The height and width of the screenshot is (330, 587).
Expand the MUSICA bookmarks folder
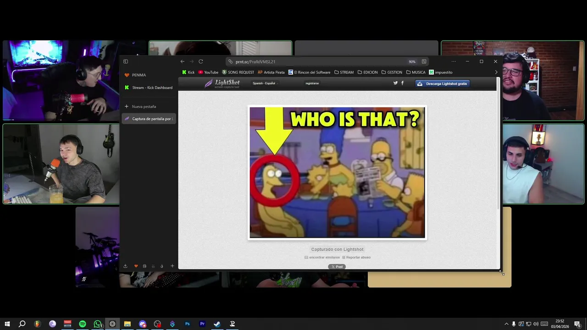click(416, 72)
